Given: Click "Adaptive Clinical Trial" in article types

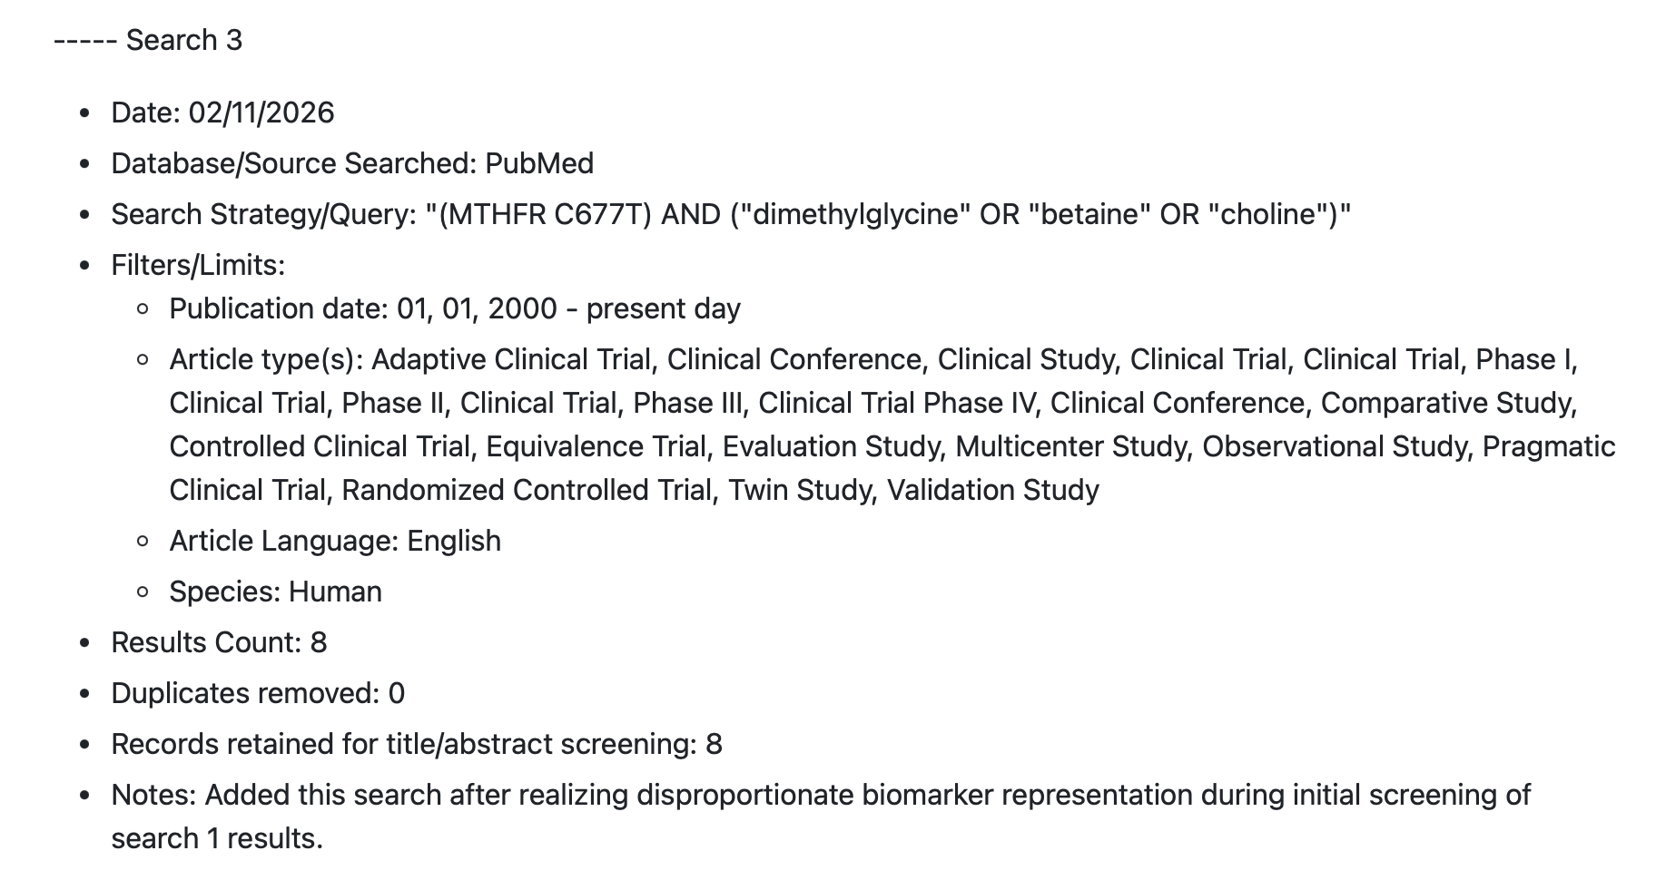Looking at the screenshot, I should pyautogui.click(x=511, y=359).
